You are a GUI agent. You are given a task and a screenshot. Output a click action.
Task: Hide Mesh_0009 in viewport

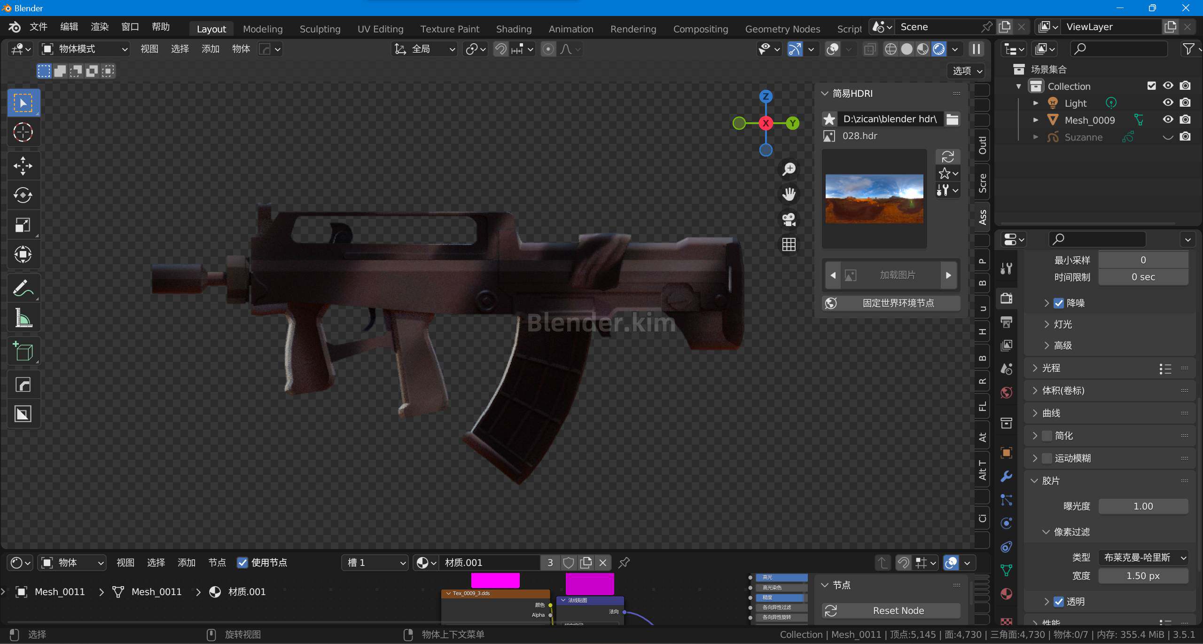pos(1168,119)
